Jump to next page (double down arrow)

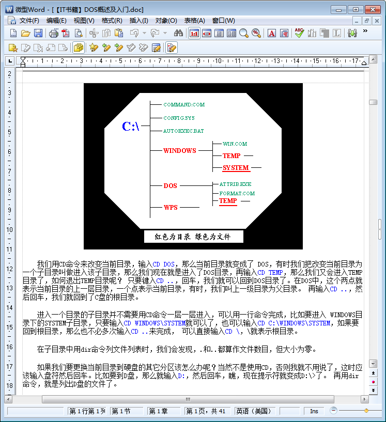[373, 390]
